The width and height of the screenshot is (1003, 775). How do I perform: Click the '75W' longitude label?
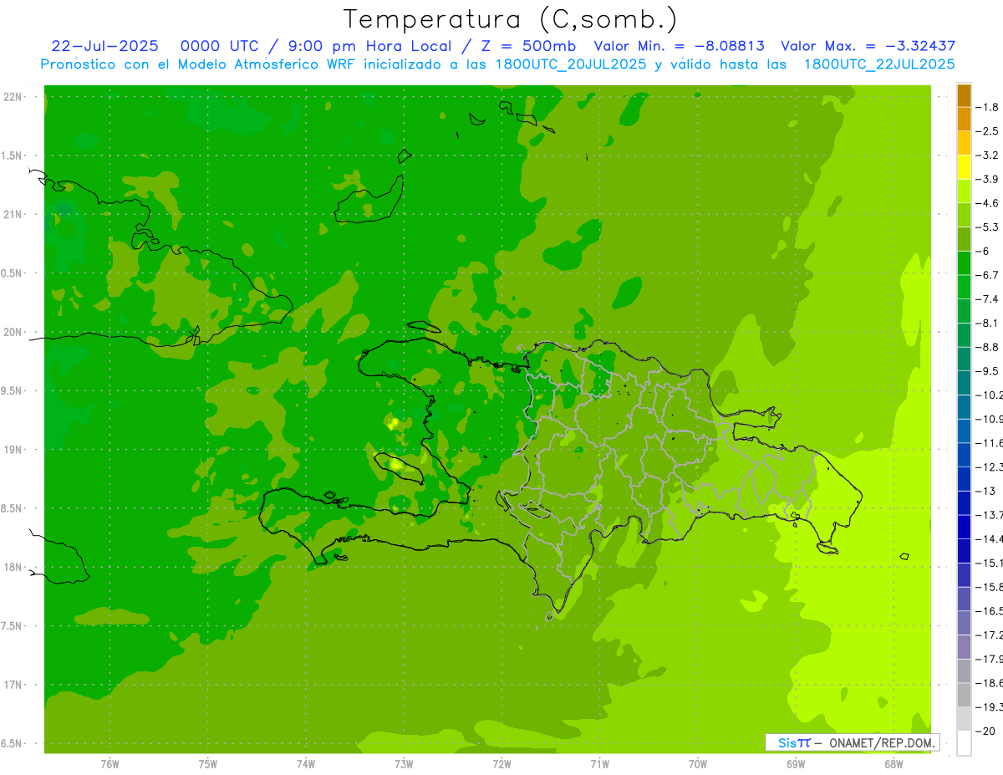[x=208, y=764]
